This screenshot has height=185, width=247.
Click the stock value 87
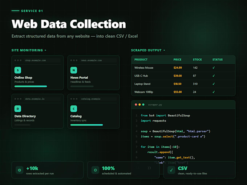tap(195, 76)
